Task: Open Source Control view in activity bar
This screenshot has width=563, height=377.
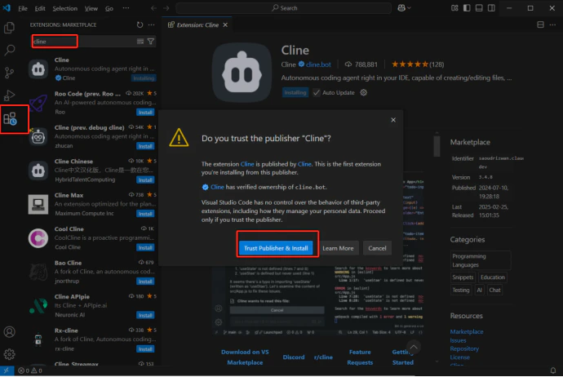Action: point(9,73)
